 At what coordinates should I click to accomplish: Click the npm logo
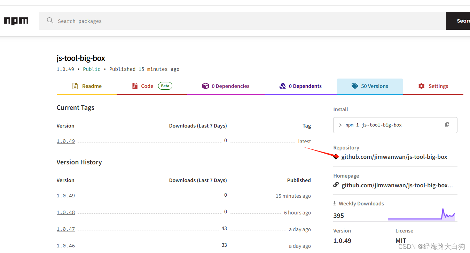coord(16,21)
